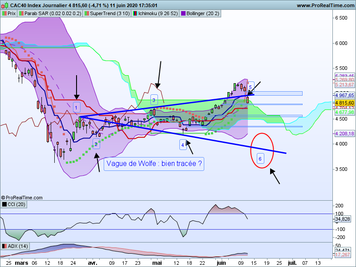The height and width of the screenshot is (267, 356).
Task: Visit the www.ProRealTime.com link at top right
Action: [326, 5]
